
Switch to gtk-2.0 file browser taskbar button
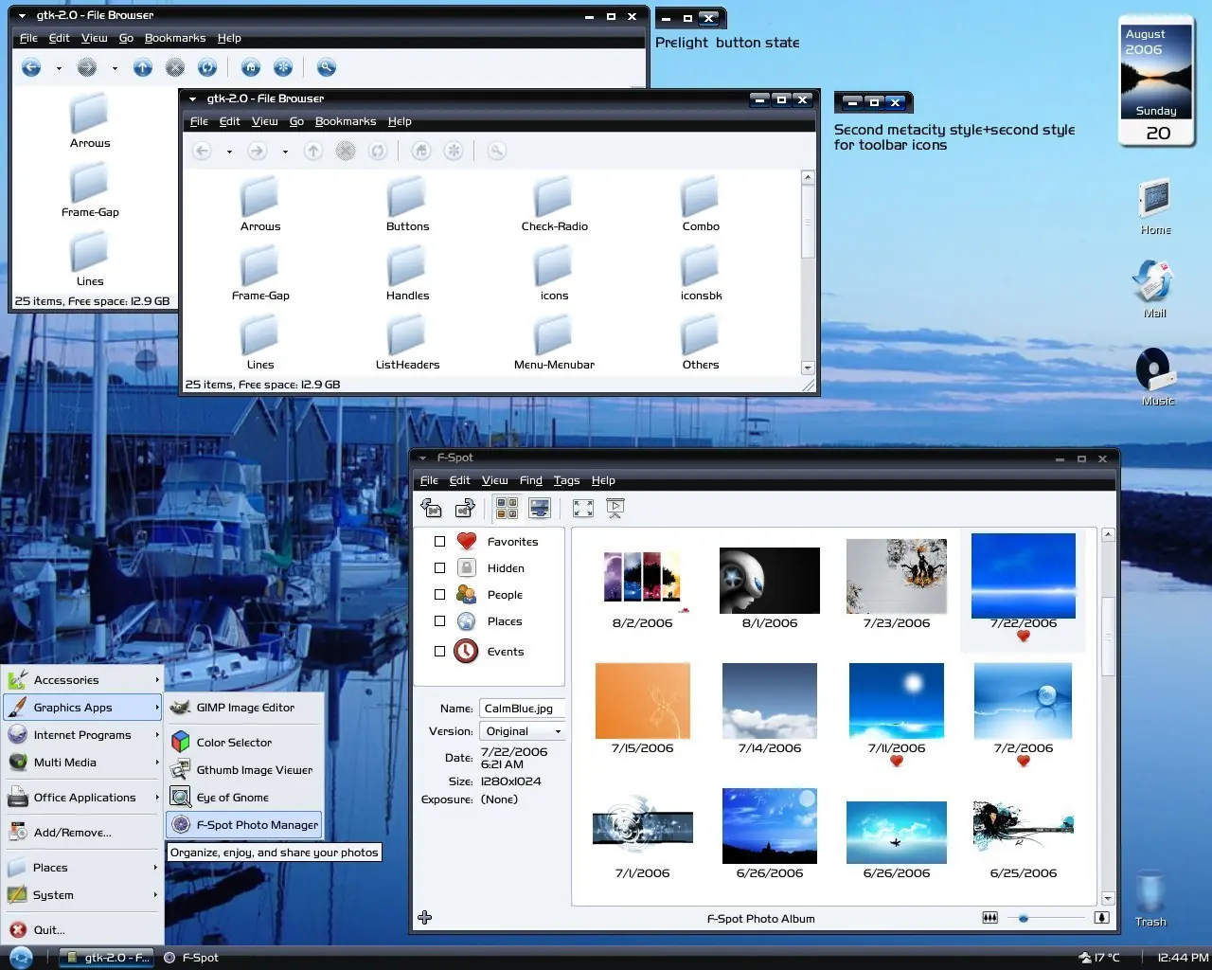click(107, 958)
